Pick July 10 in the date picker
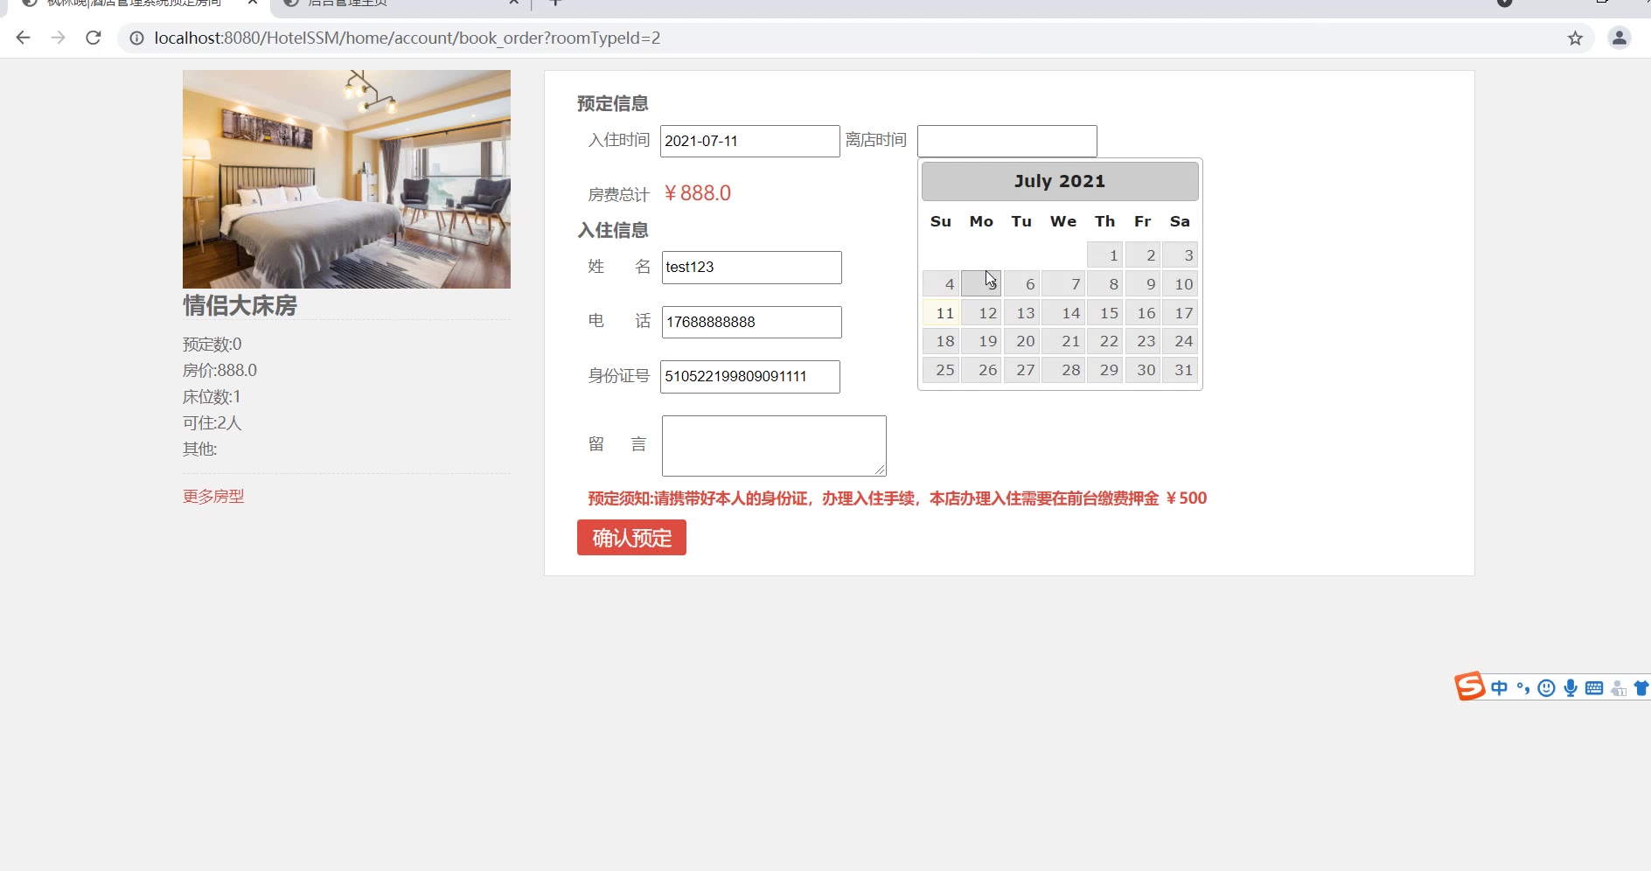Image resolution: width=1651 pixels, height=871 pixels. (1180, 283)
